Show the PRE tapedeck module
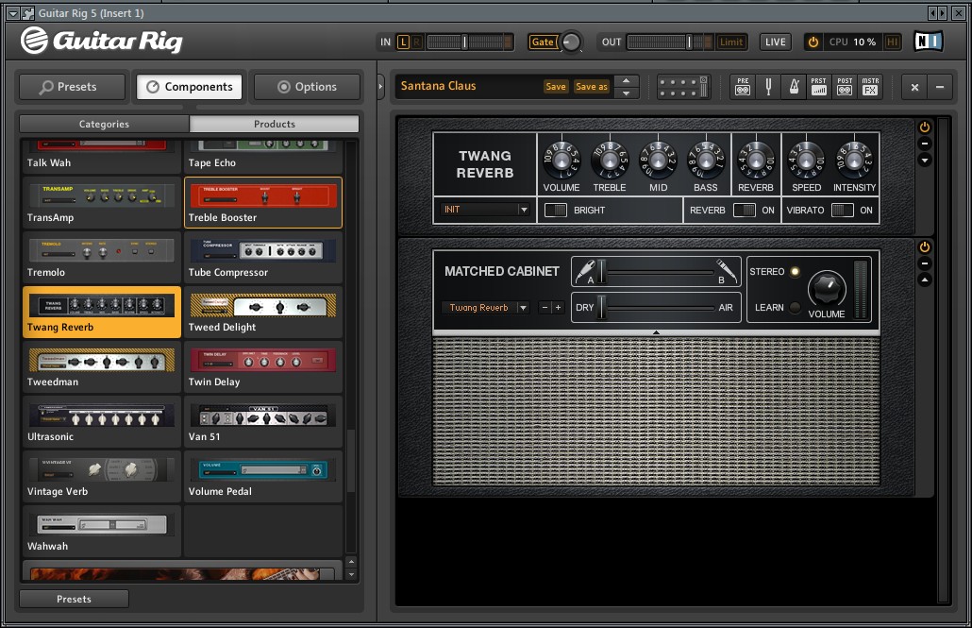This screenshot has height=628, width=972. point(743,87)
